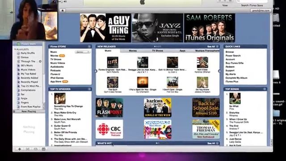The height and width of the screenshot is (161, 286).
Task: Switch to TV Shows tab in New Releases
Action: click(158, 51)
